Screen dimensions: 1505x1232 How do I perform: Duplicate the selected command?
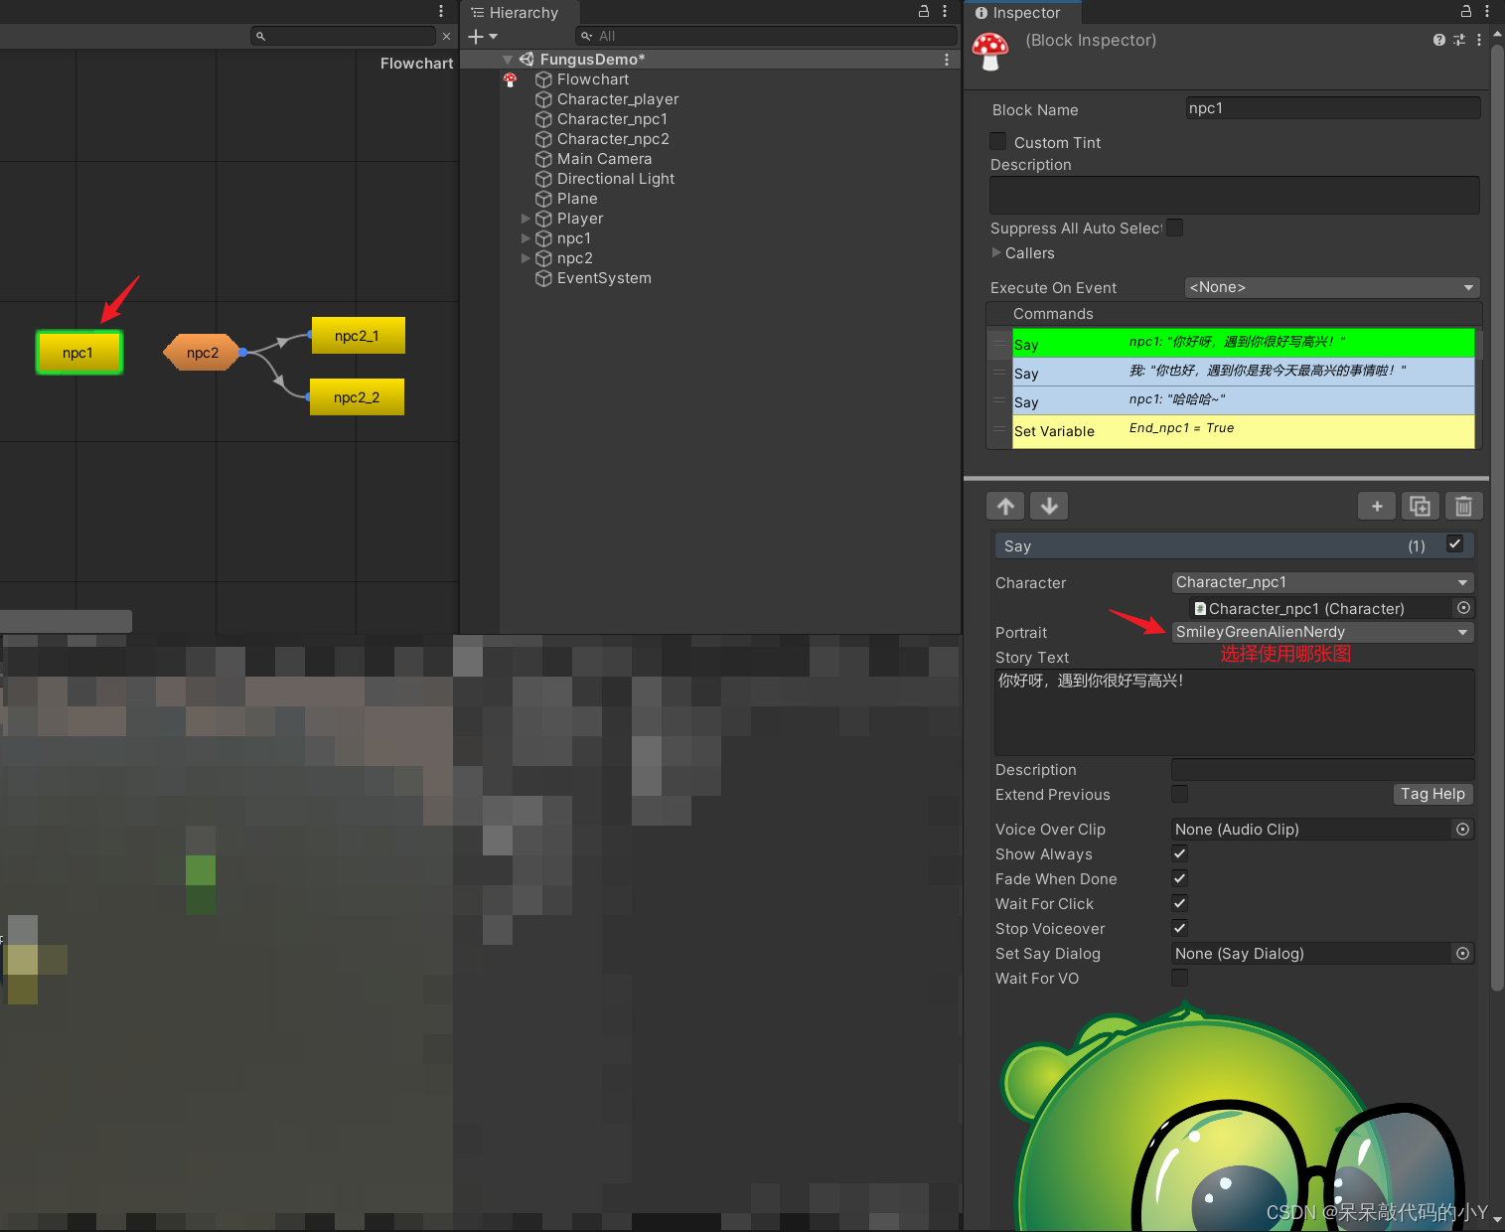coord(1421,506)
